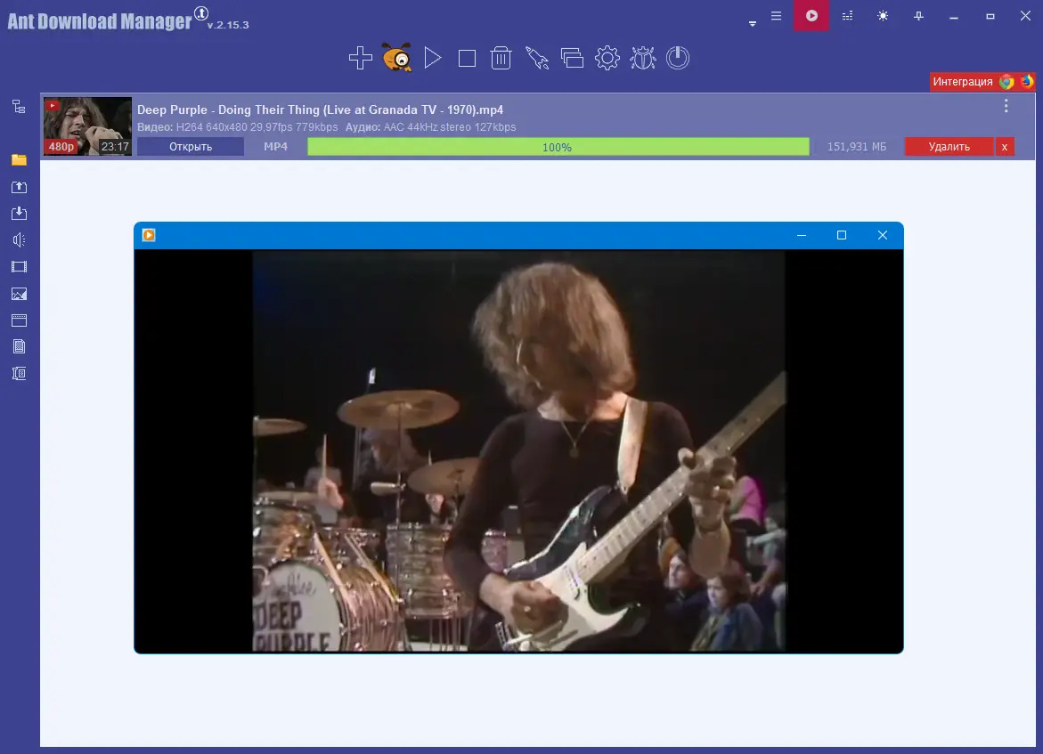
Task: Click the Открыть button
Action: [191, 147]
